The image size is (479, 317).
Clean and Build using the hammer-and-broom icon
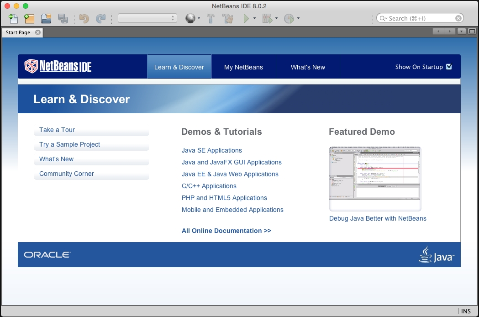227,18
